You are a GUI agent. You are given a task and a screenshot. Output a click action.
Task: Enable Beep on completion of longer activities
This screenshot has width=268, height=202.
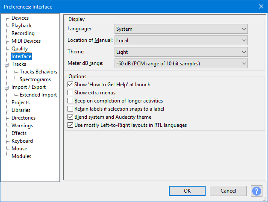[x=70, y=101]
